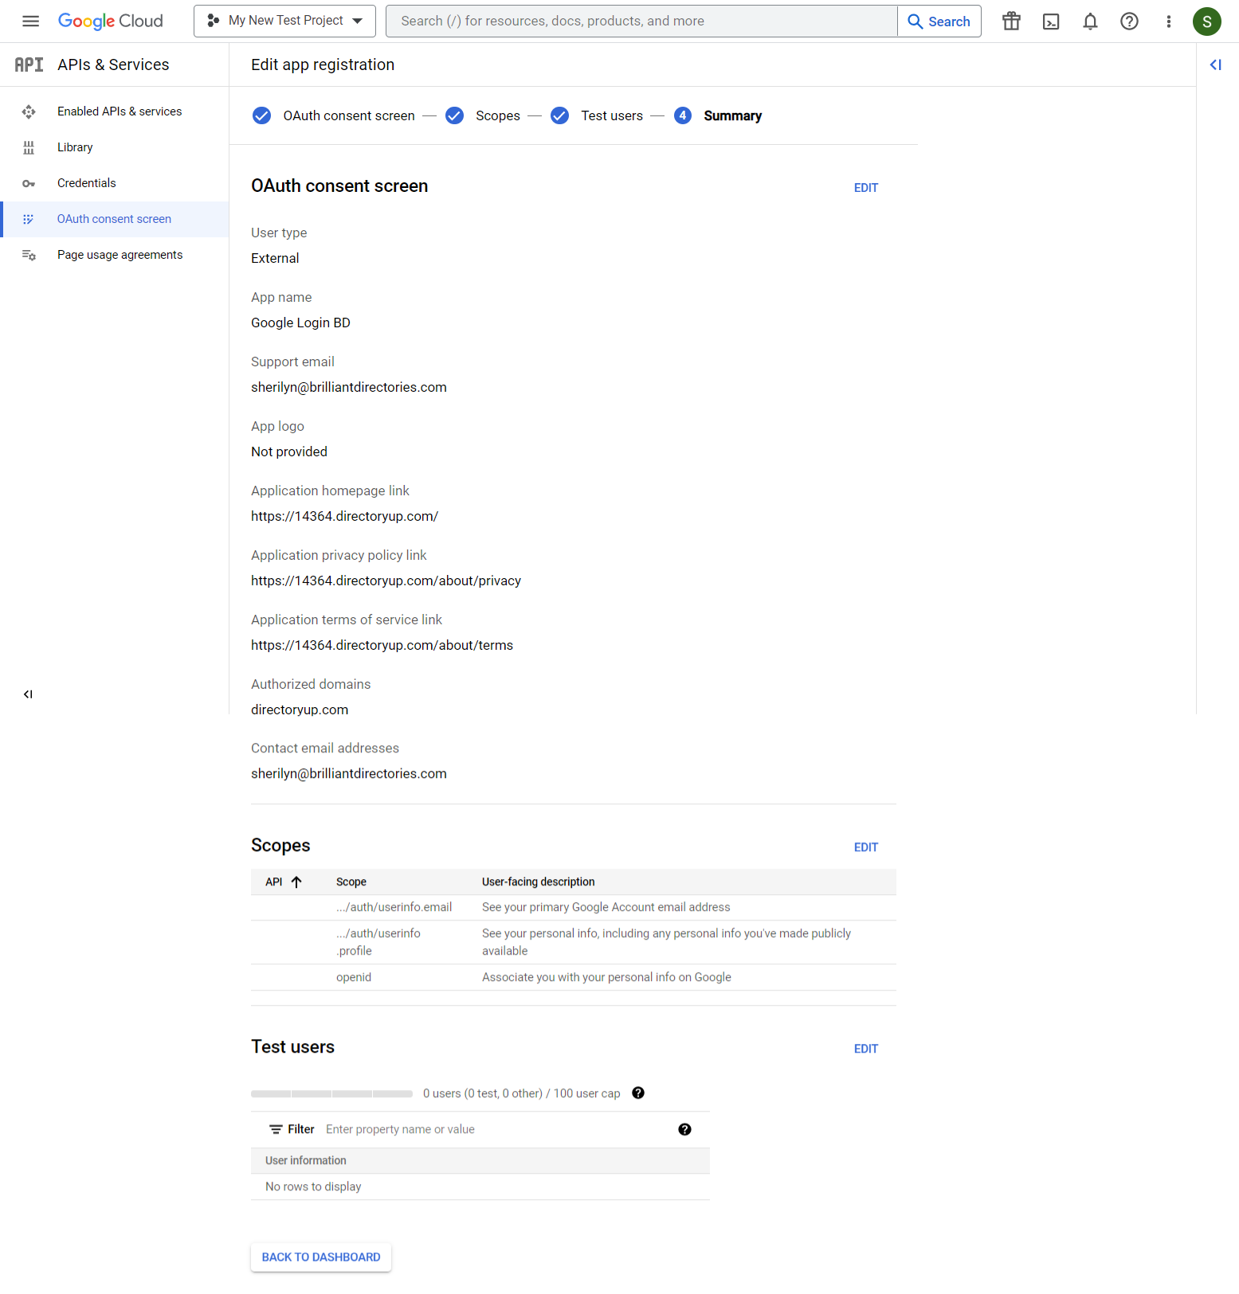Click the authorized domain directoryup.com
1239x1294 pixels.
pos(300,710)
